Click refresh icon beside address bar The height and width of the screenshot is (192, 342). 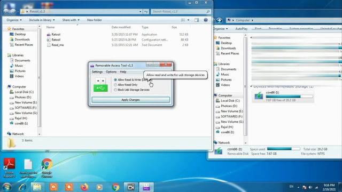146,12
